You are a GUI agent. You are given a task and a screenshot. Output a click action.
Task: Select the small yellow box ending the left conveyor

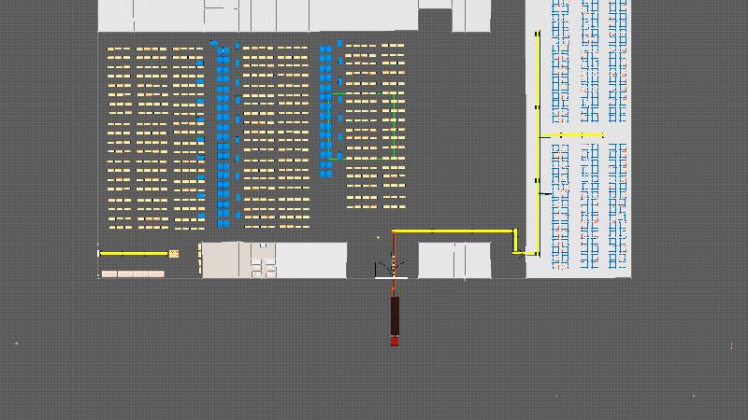[174, 253]
